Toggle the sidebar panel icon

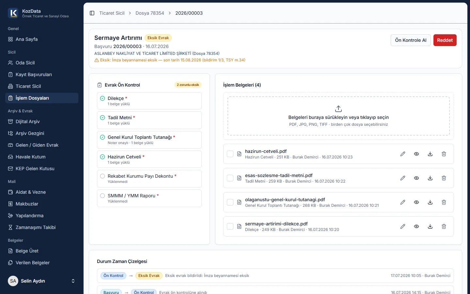tap(92, 13)
